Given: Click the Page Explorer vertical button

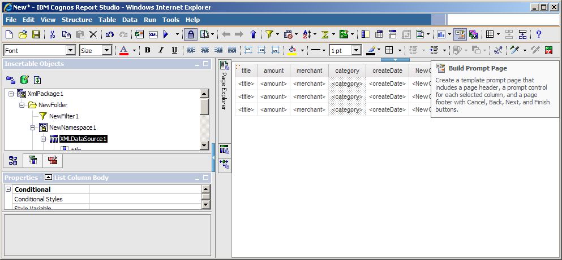Looking at the screenshot, I should tap(224, 85).
